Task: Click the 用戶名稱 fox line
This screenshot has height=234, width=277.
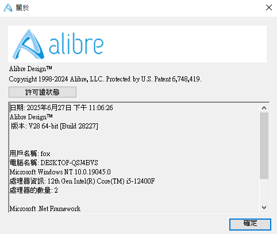Action: [30, 154]
